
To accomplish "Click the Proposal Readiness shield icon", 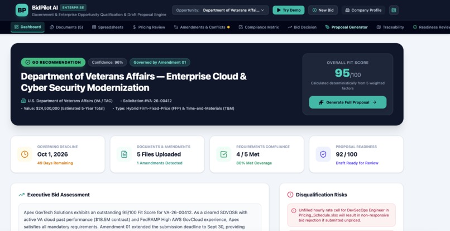I will 323,154.
